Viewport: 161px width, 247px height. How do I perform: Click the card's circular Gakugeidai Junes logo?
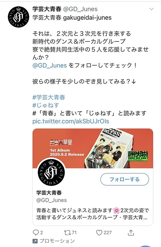51,172
